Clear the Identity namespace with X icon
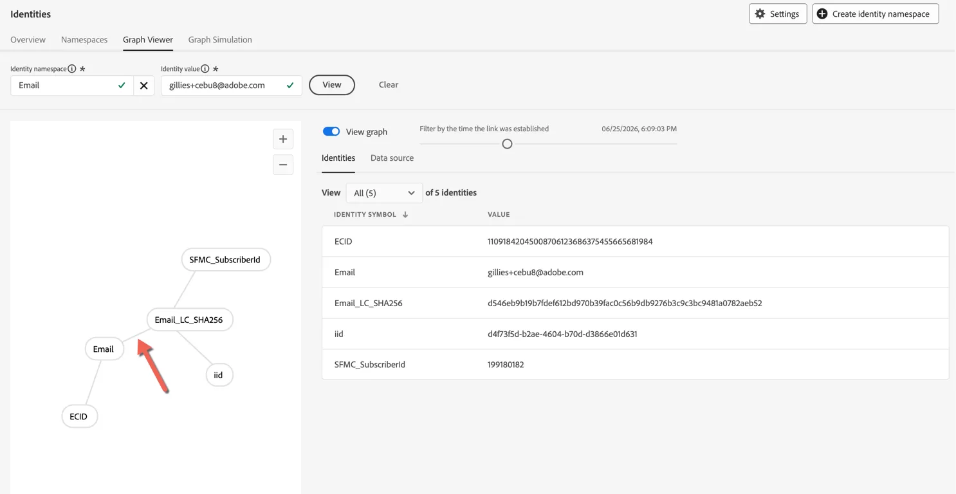This screenshot has width=956, height=494. [x=143, y=85]
